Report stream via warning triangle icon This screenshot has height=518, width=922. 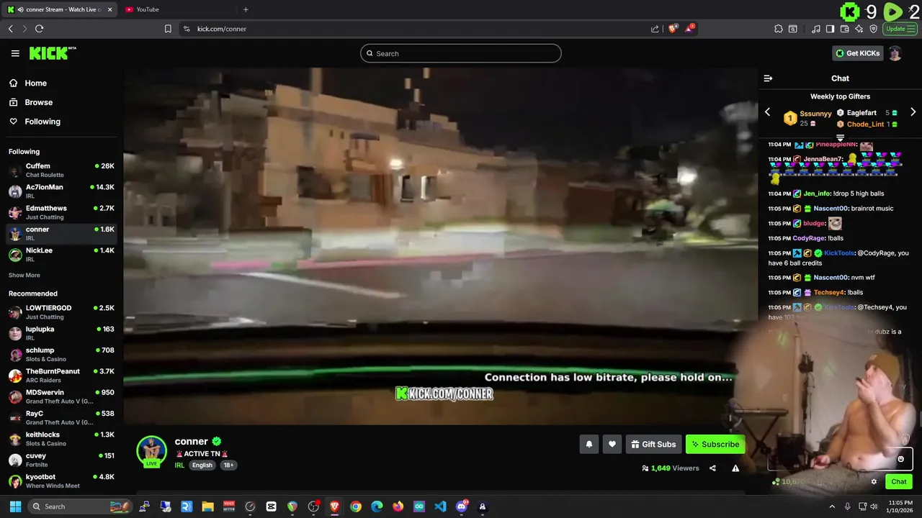pos(735,468)
